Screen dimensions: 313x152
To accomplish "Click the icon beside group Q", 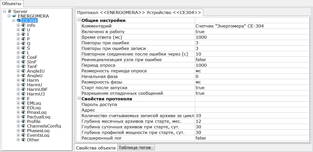I will coord(23,44).
